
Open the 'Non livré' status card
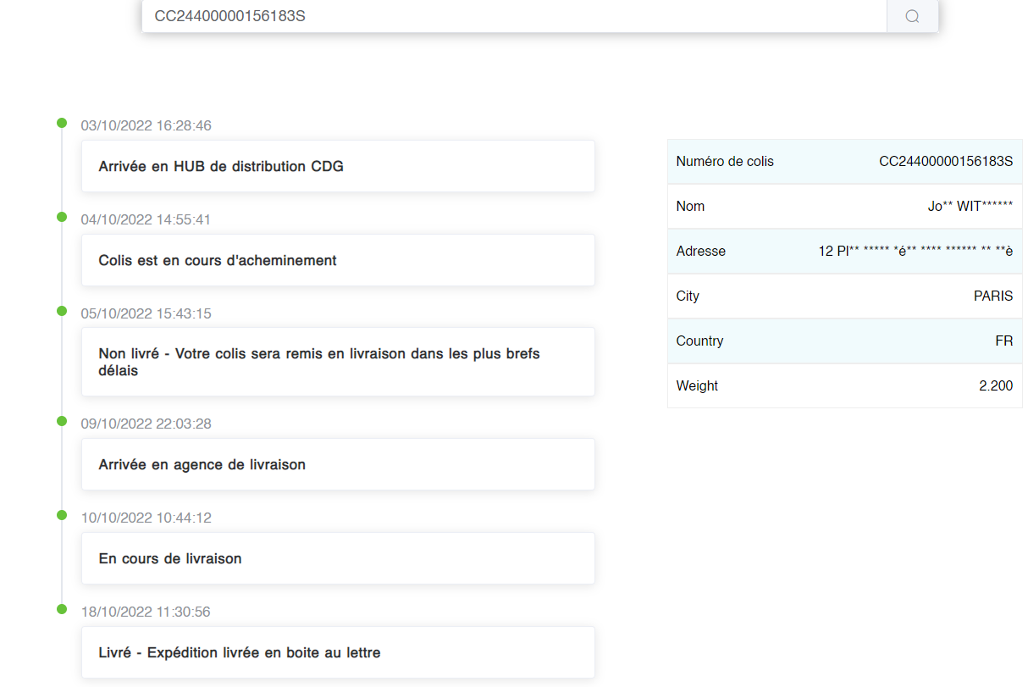tap(338, 362)
